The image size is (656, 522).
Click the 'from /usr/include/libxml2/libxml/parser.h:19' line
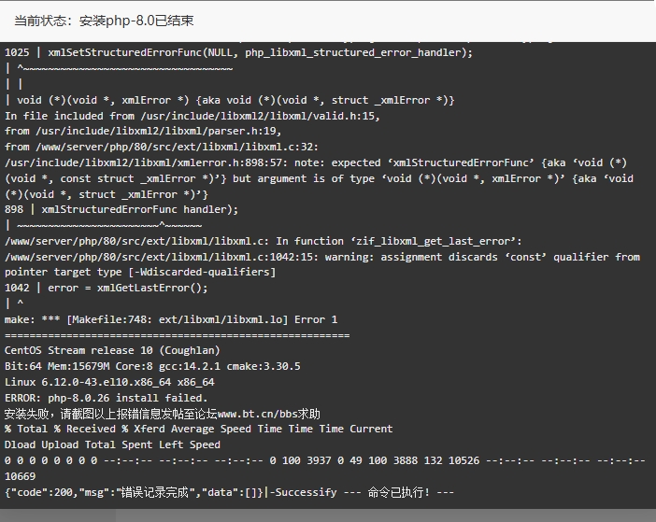pos(143,132)
